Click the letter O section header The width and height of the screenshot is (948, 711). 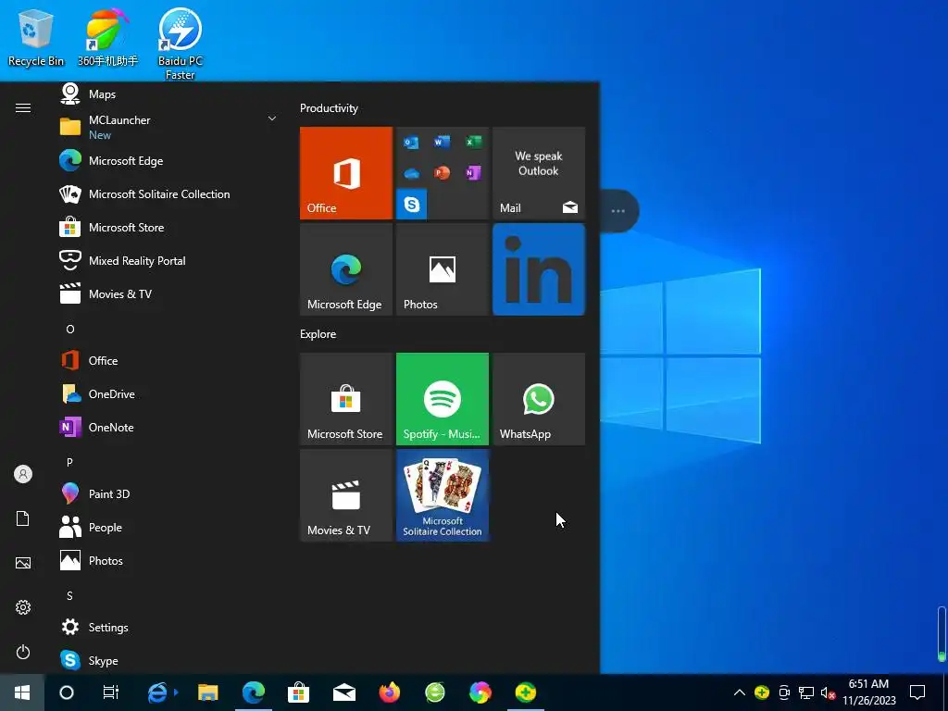coord(70,329)
